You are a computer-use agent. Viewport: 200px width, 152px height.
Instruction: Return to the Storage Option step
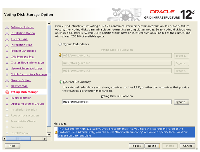click(x=21, y=80)
